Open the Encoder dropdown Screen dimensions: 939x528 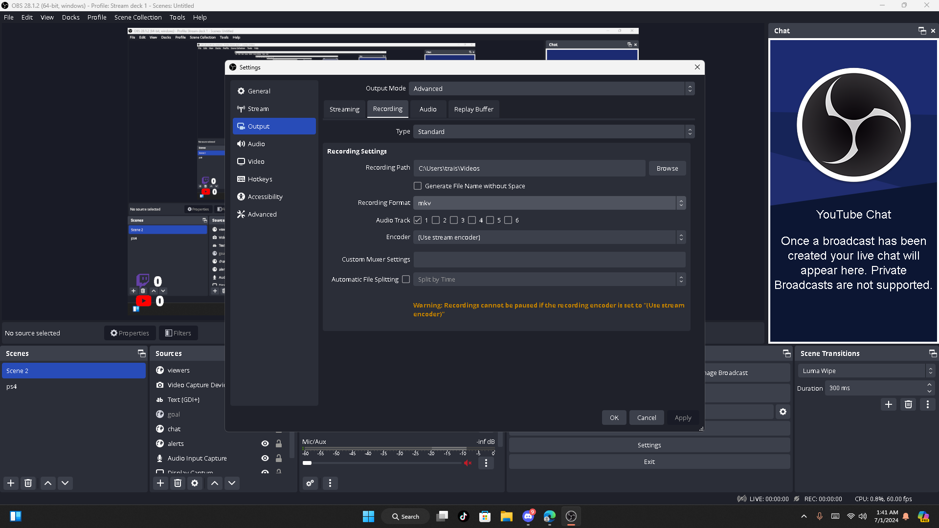[x=549, y=237]
